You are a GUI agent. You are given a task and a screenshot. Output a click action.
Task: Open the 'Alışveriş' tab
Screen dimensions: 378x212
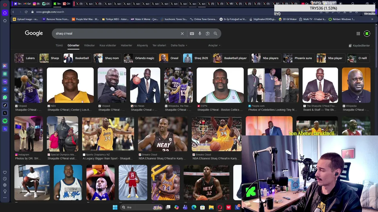click(142, 45)
